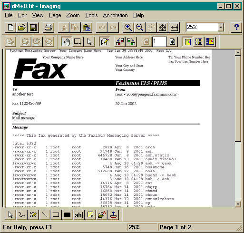
Task: Go to previous page arrow
Action: pyautogui.click(x=146, y=42)
